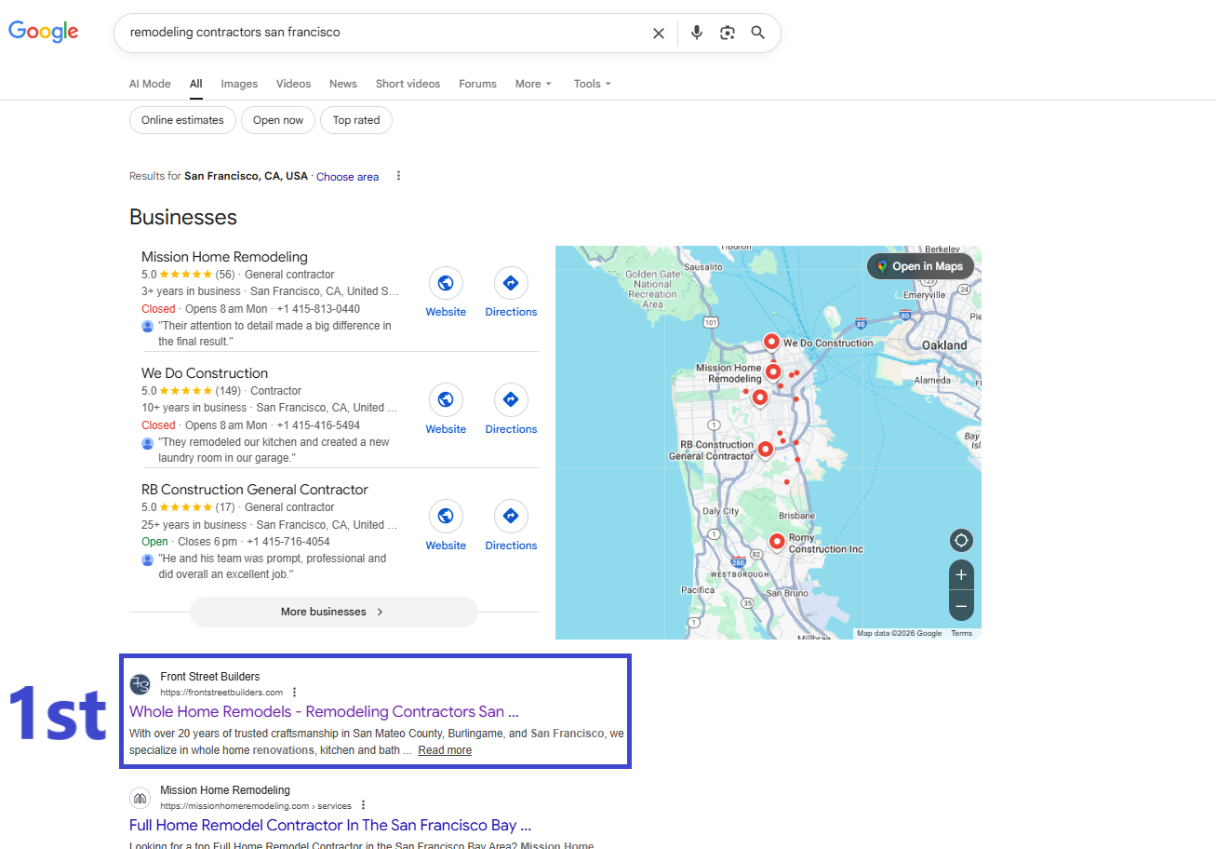Get directions to We Do Construction
Viewport: 1216px width, 849px height.
(x=511, y=400)
